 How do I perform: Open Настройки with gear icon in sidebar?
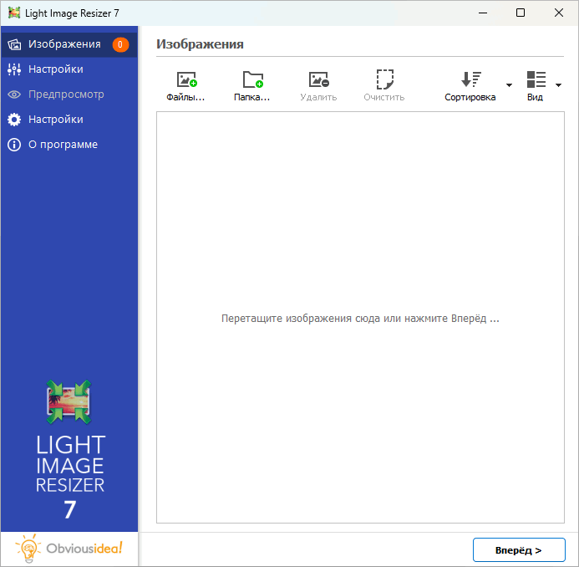pos(69,120)
